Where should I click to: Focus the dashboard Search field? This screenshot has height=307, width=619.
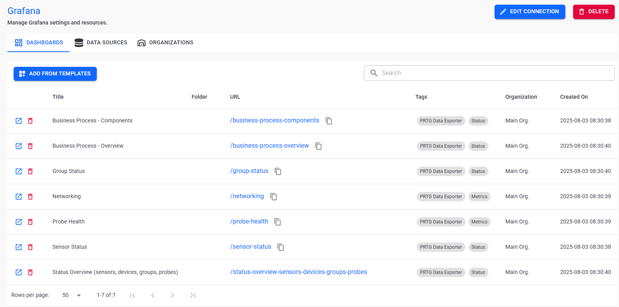(x=489, y=73)
